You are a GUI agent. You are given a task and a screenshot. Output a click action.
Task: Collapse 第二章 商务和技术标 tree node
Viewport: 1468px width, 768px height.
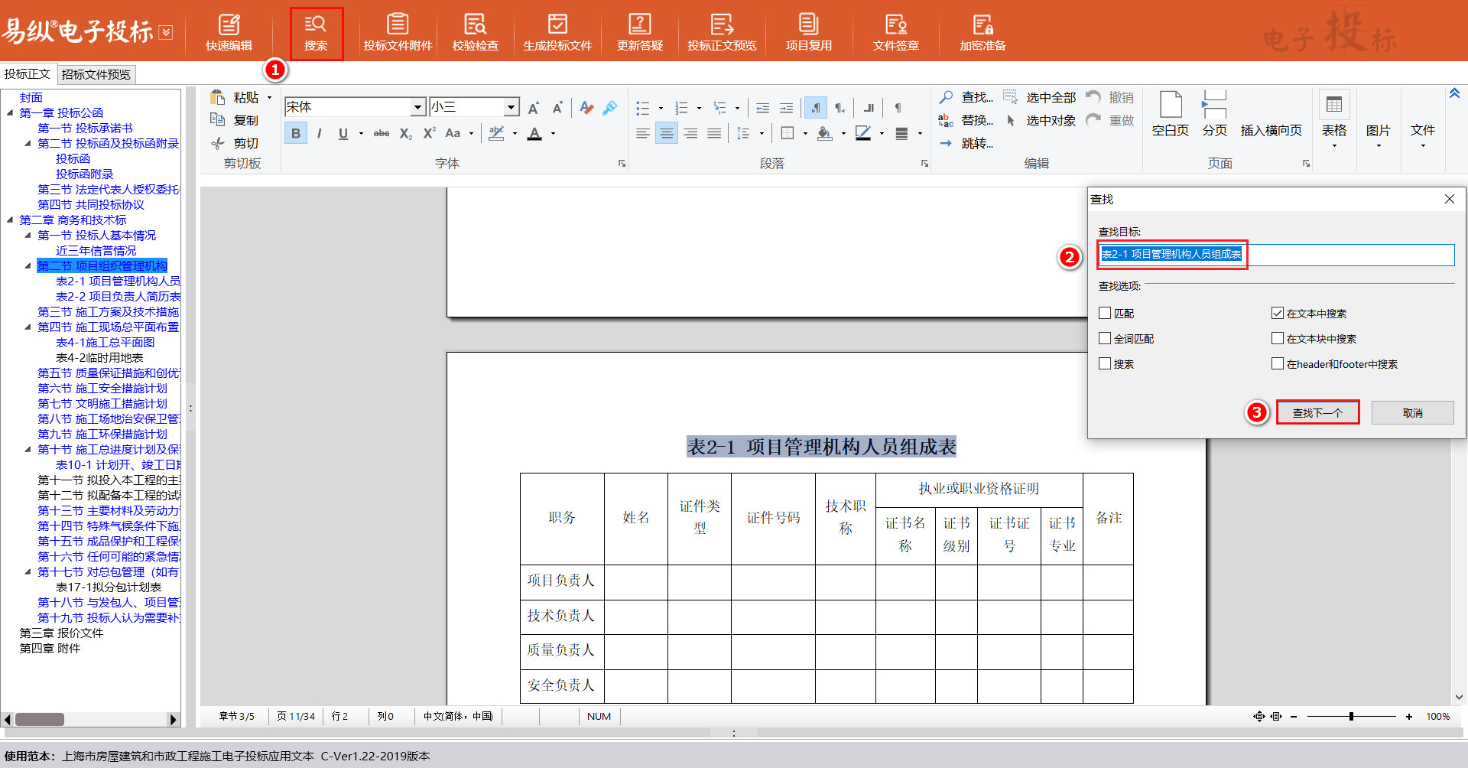[x=10, y=220]
